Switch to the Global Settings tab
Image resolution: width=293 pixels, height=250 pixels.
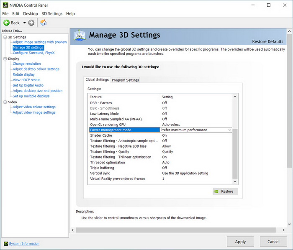tap(97, 80)
